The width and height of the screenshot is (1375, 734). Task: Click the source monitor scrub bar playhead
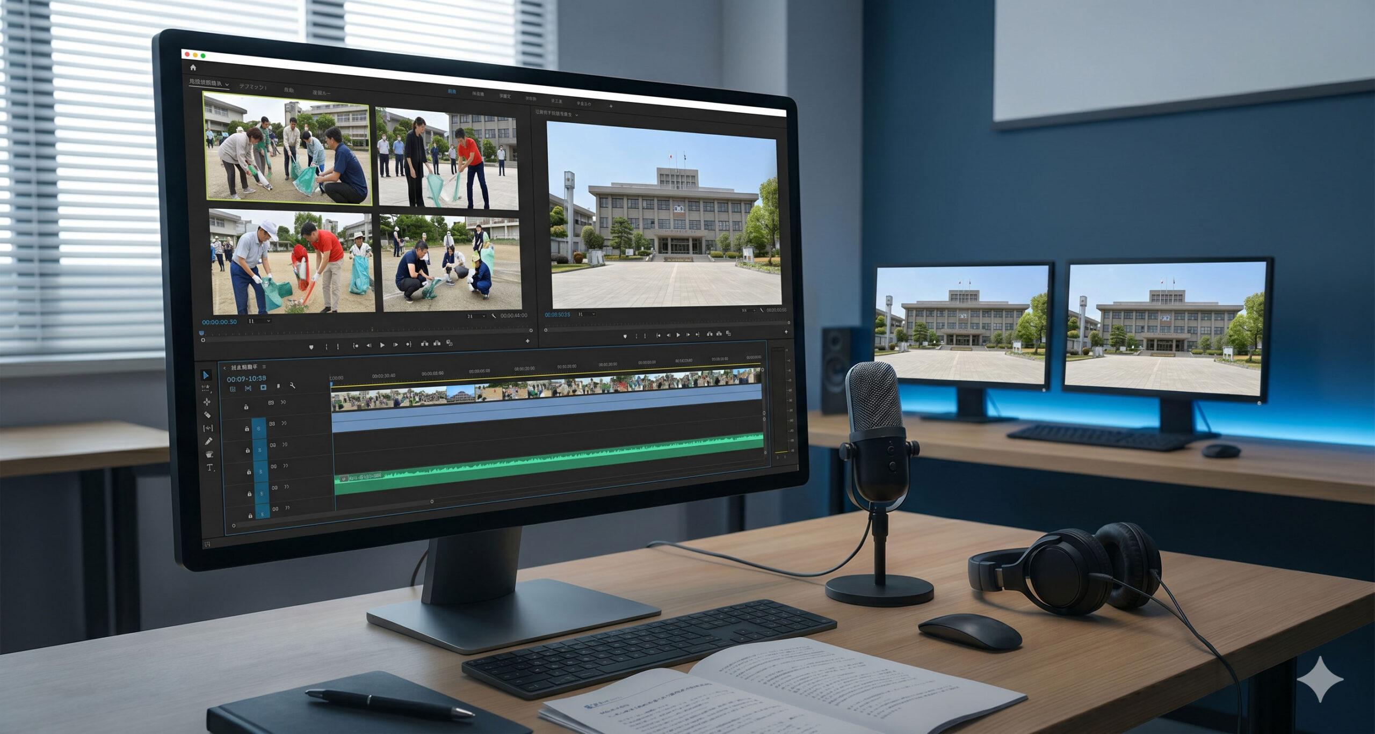(x=202, y=334)
